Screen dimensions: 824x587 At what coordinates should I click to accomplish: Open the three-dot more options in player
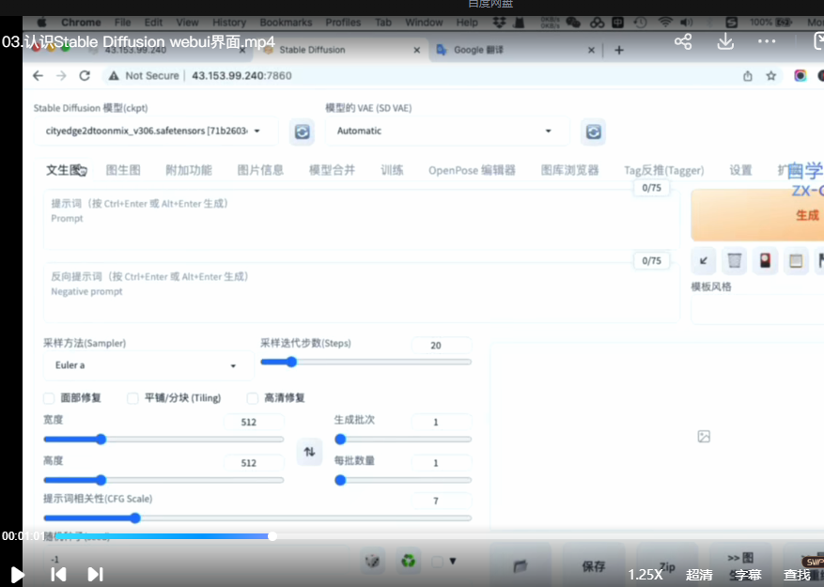tap(767, 41)
